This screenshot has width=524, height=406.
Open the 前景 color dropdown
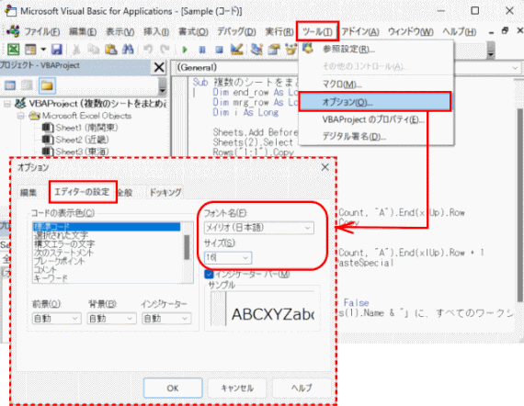point(56,319)
